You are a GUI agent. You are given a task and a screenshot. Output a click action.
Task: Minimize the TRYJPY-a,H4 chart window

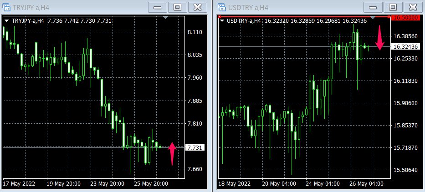tap(158, 7)
